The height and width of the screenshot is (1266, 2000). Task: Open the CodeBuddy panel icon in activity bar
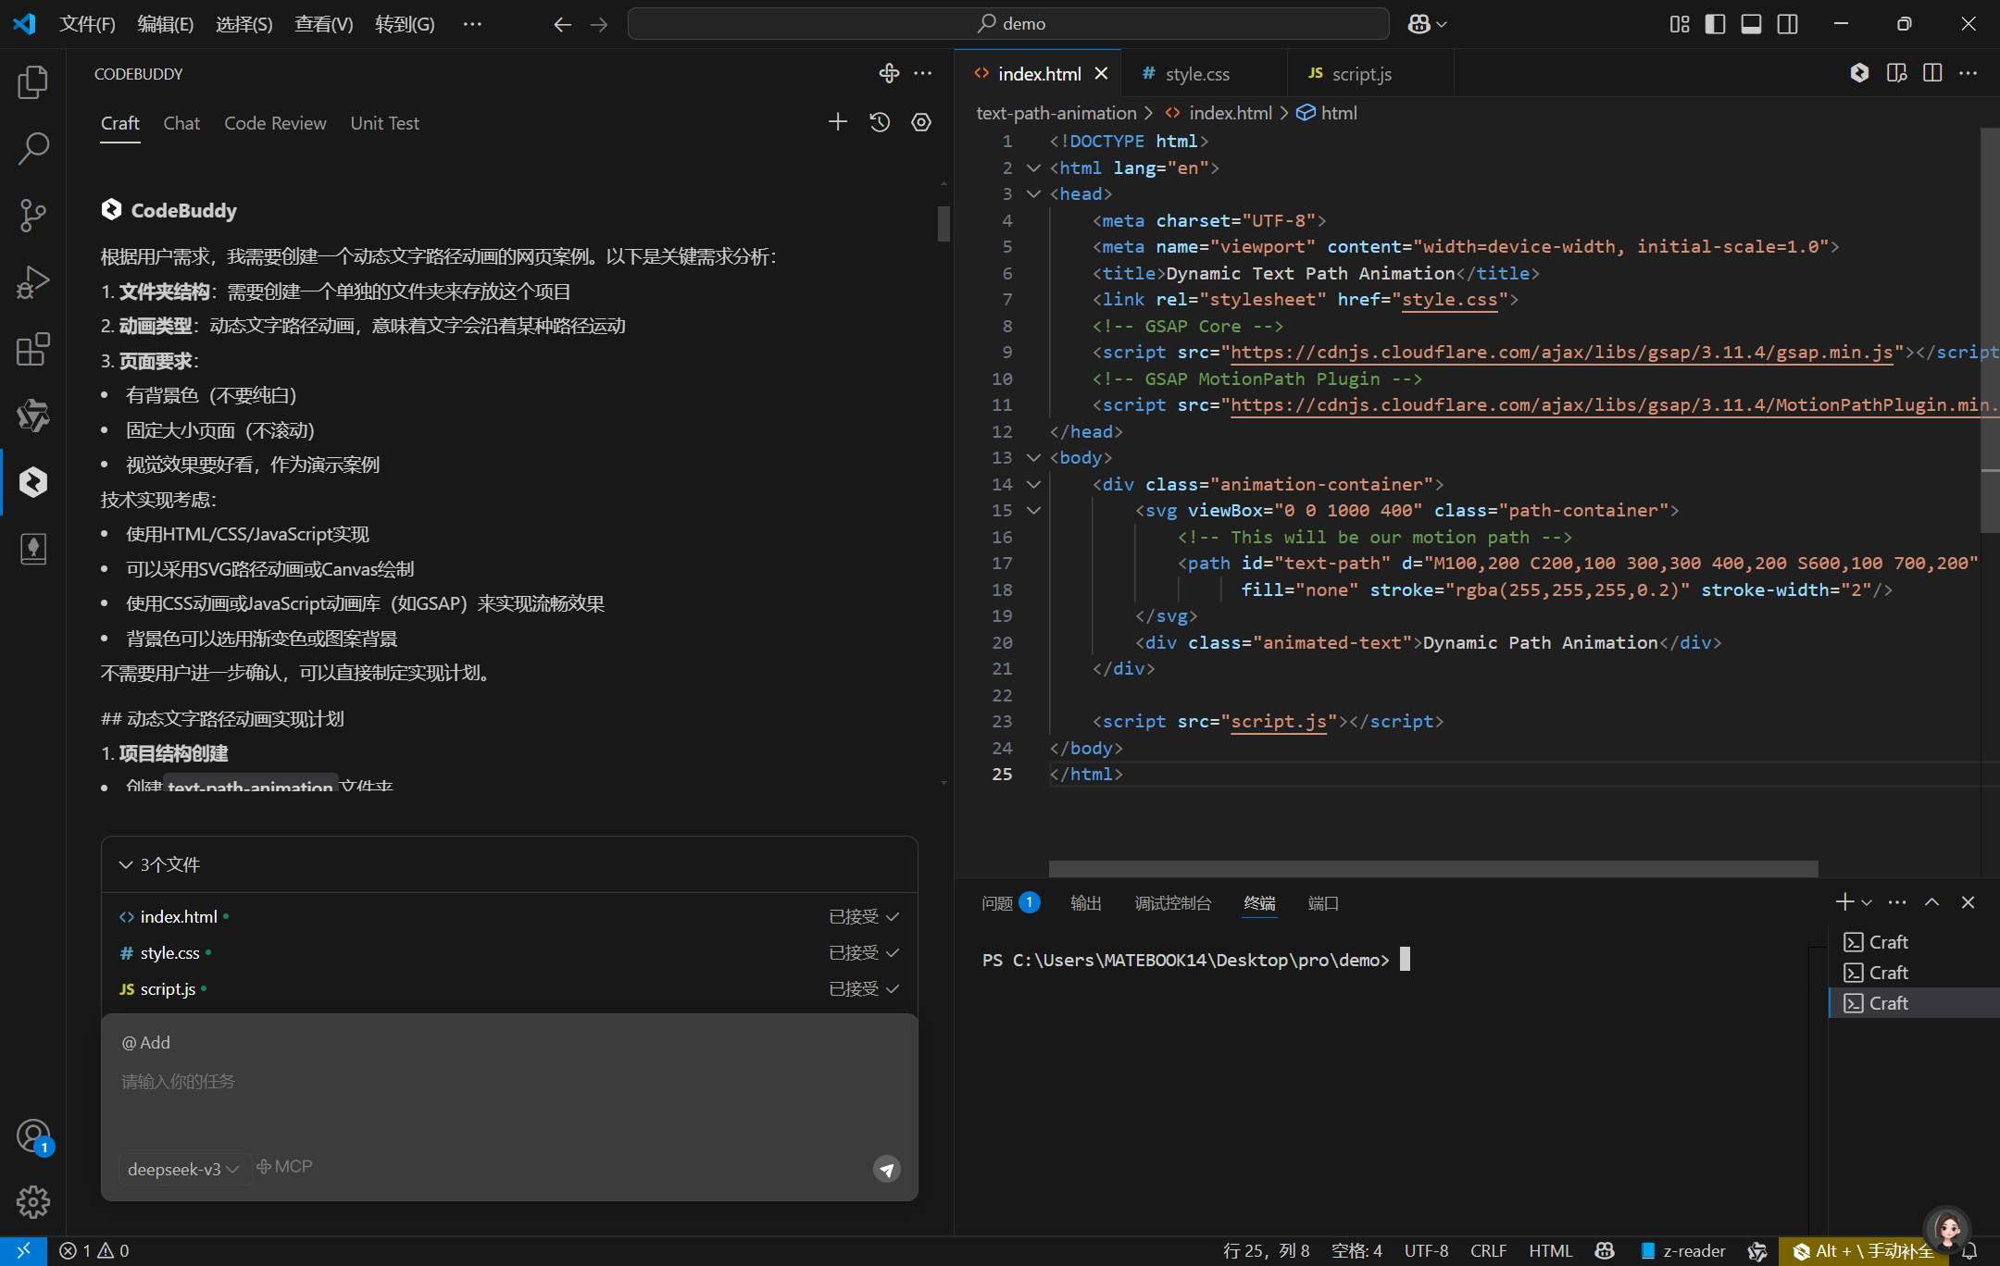point(33,482)
